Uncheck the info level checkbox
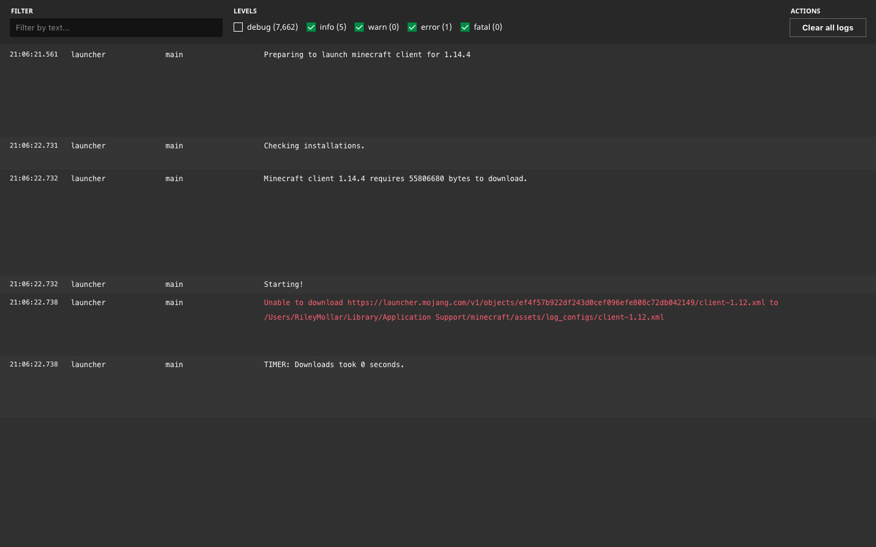This screenshot has width=876, height=547. click(311, 27)
